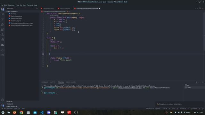Split the editor to the right
Image resolution: width=205 pixels, height=115 pixels.
[200, 8]
